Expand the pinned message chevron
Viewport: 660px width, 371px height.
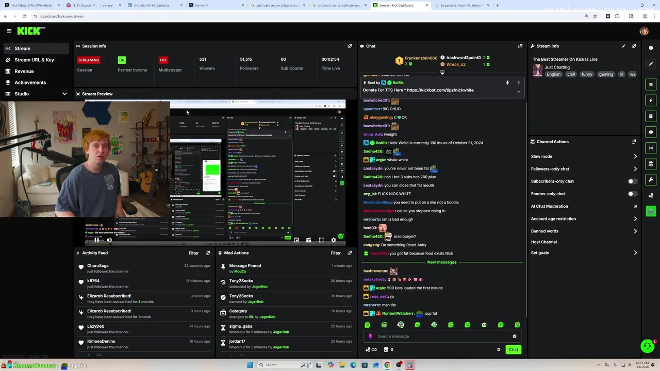tap(519, 92)
